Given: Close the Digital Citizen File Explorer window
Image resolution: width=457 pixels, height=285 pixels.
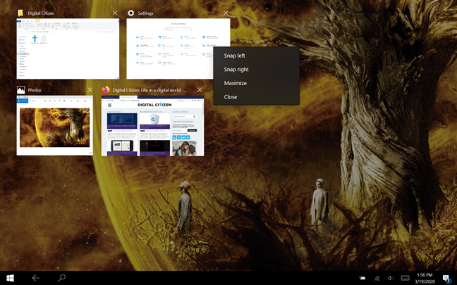Looking at the screenshot, I should point(115,13).
